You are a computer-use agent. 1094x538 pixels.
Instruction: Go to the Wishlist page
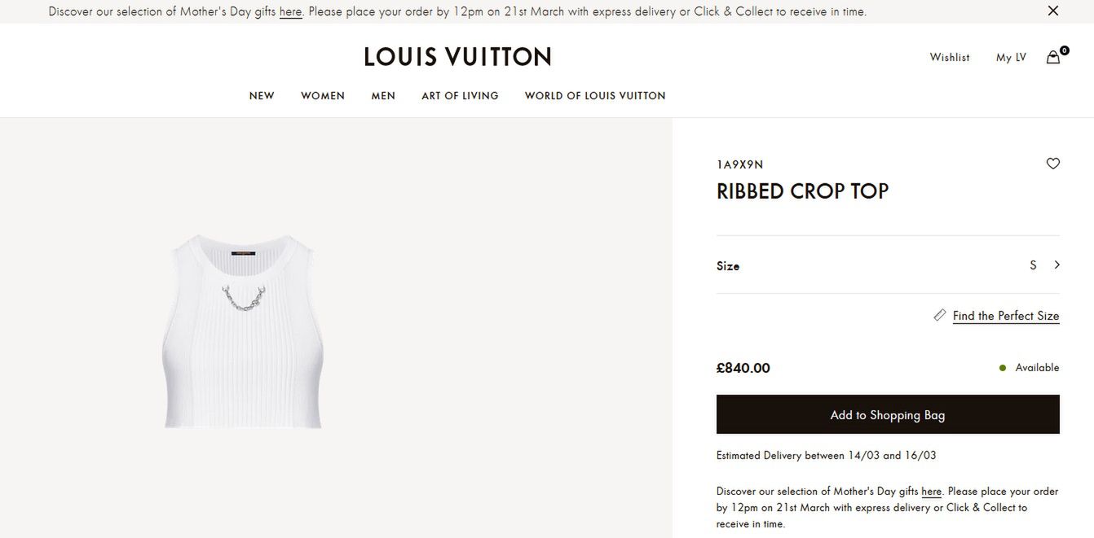click(950, 58)
